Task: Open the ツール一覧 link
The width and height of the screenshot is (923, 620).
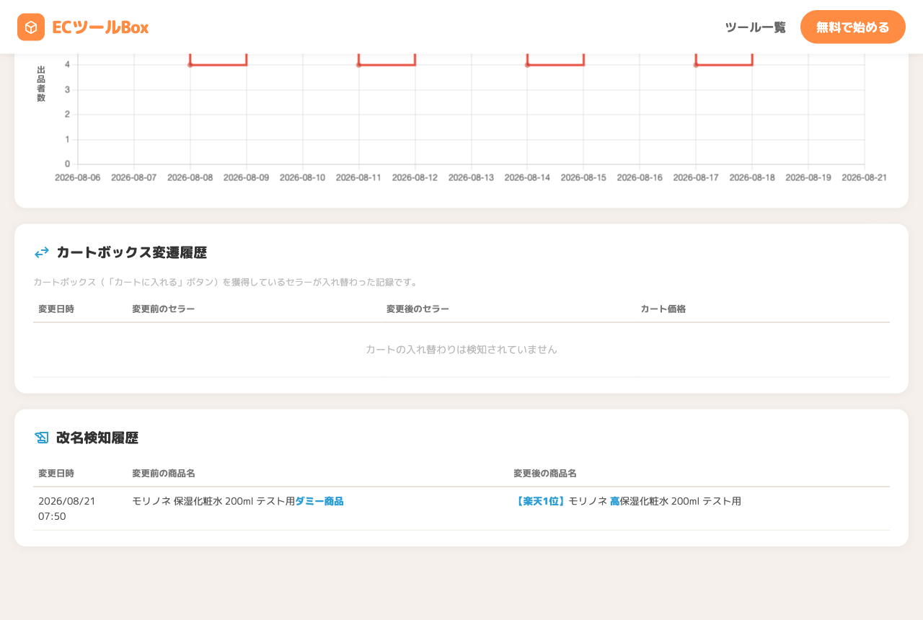Action: pyautogui.click(x=755, y=27)
